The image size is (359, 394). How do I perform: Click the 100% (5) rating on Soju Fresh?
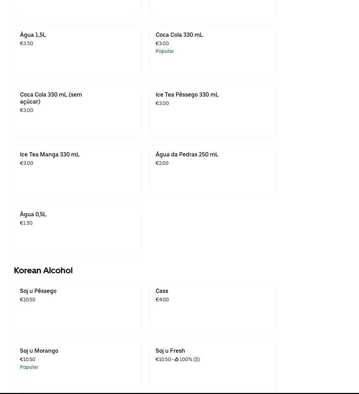(190, 359)
